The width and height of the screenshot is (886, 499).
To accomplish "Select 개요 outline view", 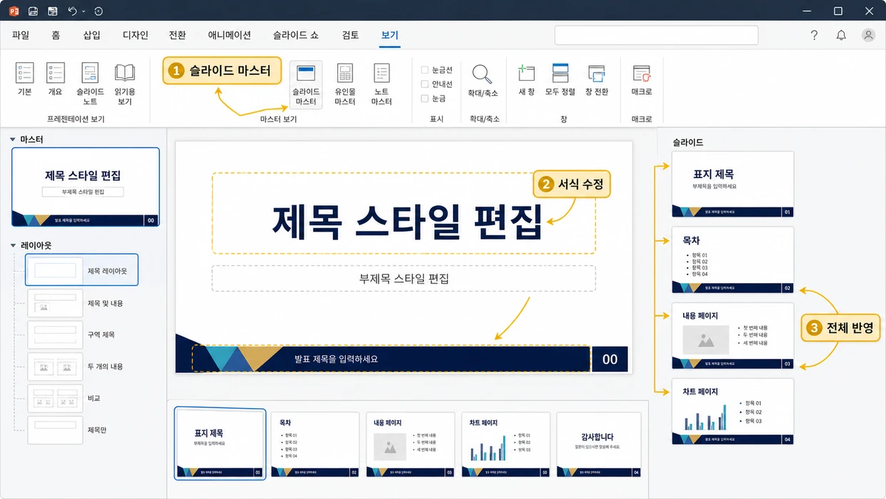I will click(56, 79).
